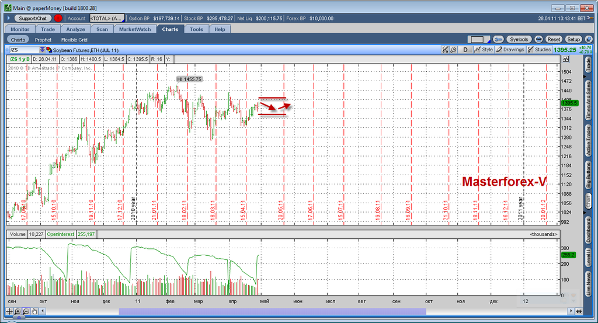Click the scrollbar left arrow
Viewport: 598px width, 323px height.
pyautogui.click(x=43, y=311)
